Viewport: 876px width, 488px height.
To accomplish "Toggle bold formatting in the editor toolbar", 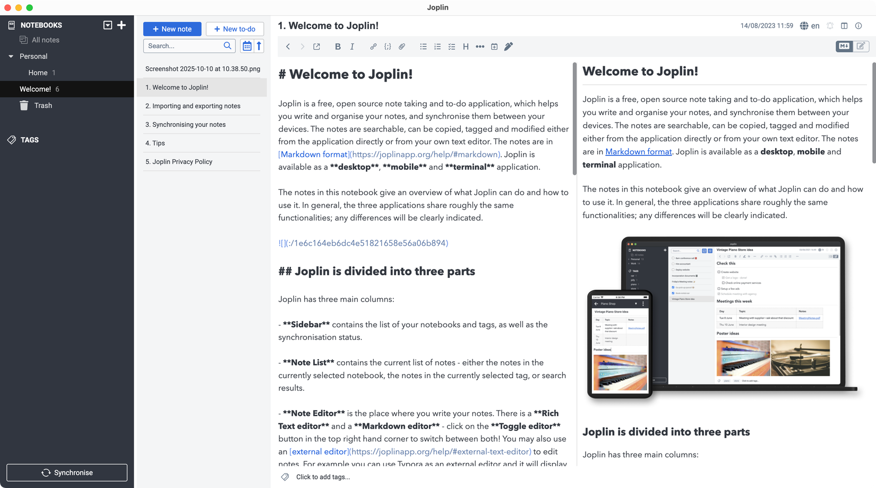I will click(x=338, y=47).
